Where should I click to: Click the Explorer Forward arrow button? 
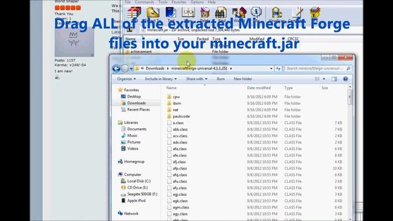(125, 68)
